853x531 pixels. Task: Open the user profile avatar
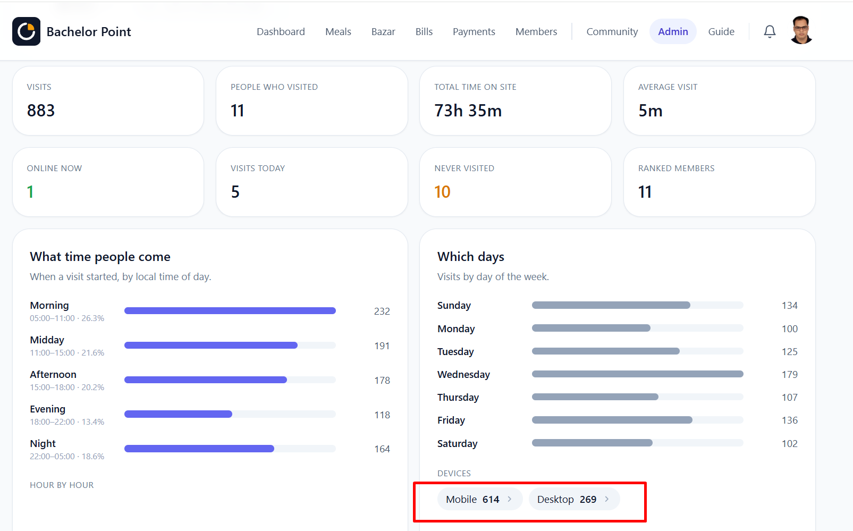tap(801, 30)
